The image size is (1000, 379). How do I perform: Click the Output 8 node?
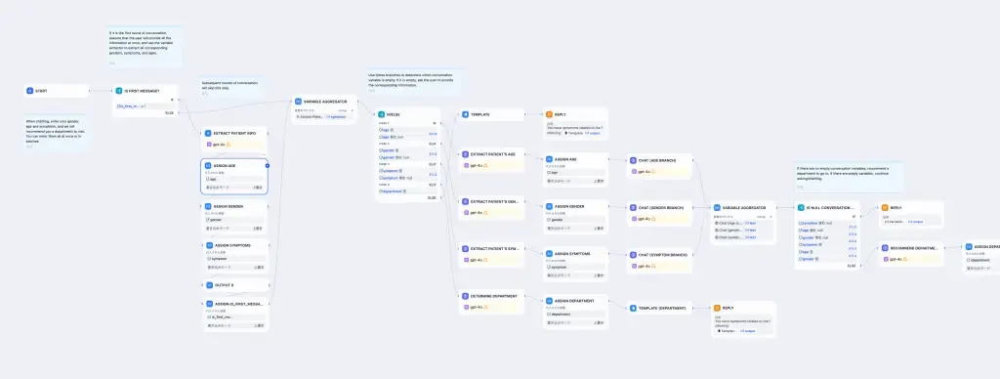[234, 284]
